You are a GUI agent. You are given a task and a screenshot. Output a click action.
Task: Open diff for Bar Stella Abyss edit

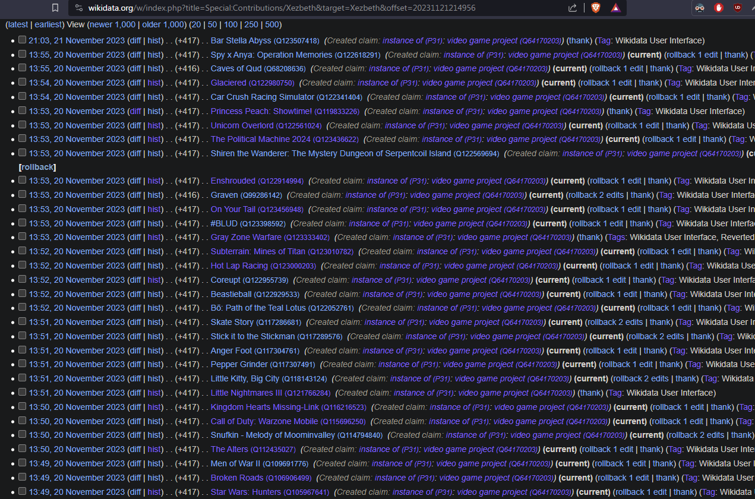135,40
